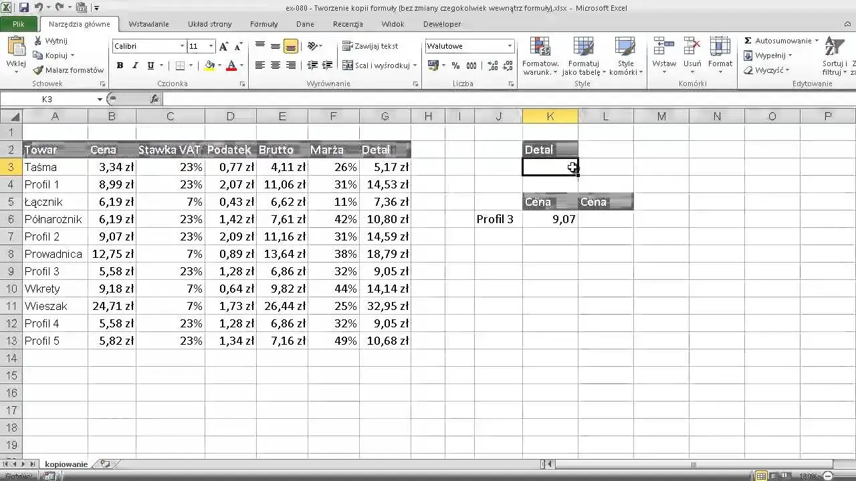Switch to the Dane tab

click(x=305, y=24)
